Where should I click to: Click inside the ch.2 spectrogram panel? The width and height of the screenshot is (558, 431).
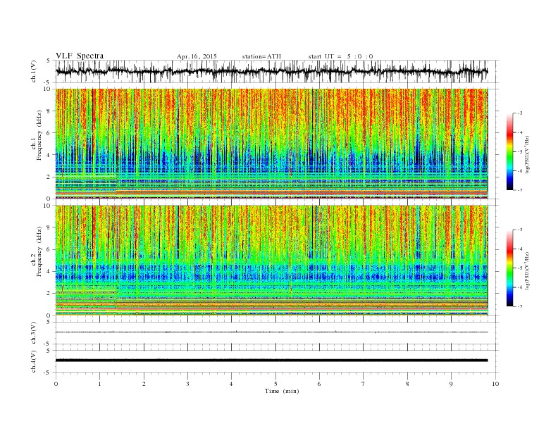pyautogui.click(x=272, y=261)
